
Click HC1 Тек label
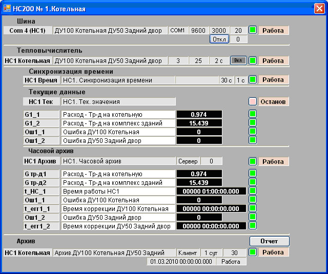pyautogui.click(x=41, y=102)
